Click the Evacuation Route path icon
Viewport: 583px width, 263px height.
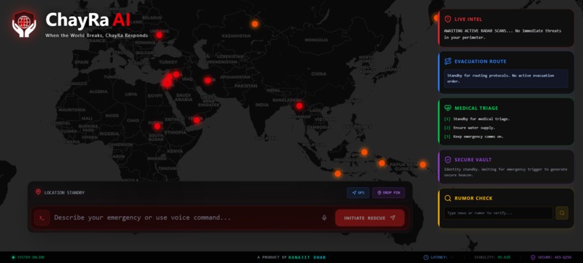pos(448,61)
